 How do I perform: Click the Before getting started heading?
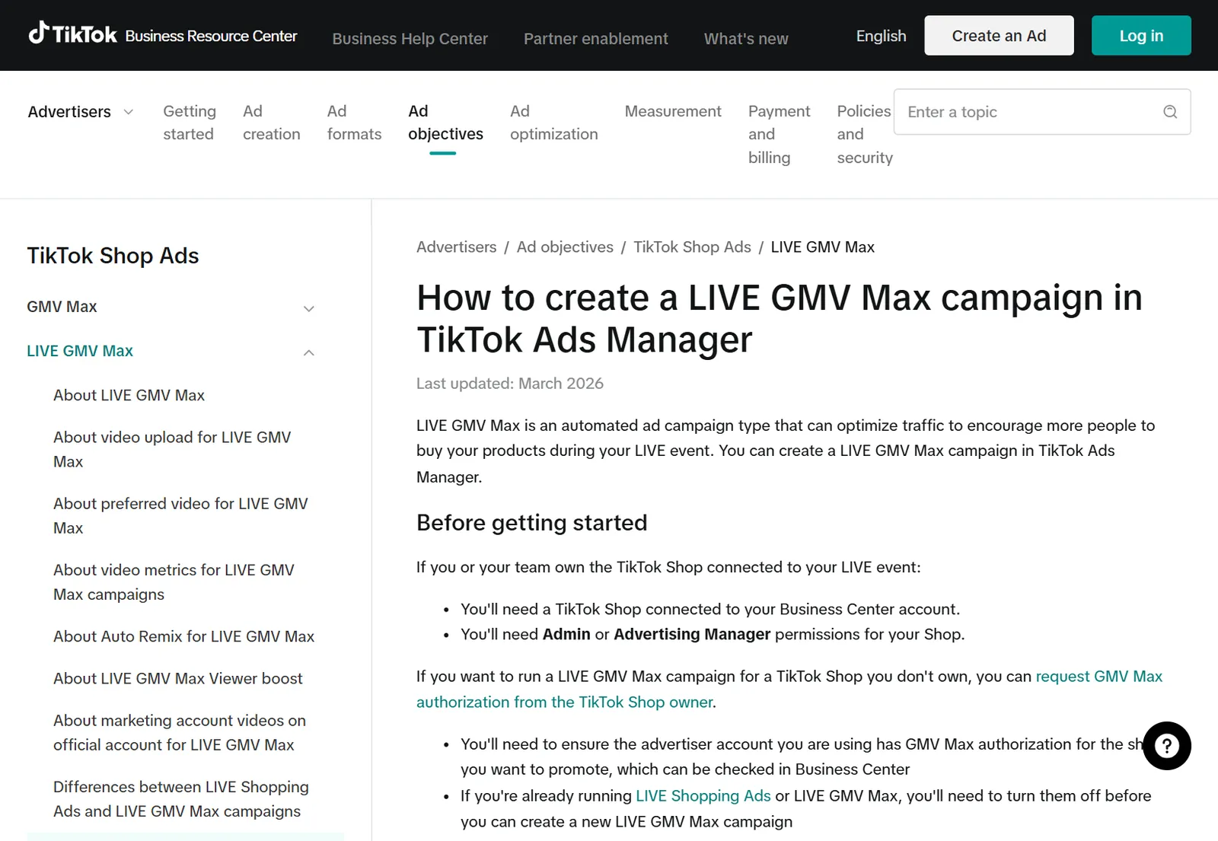coord(532,523)
